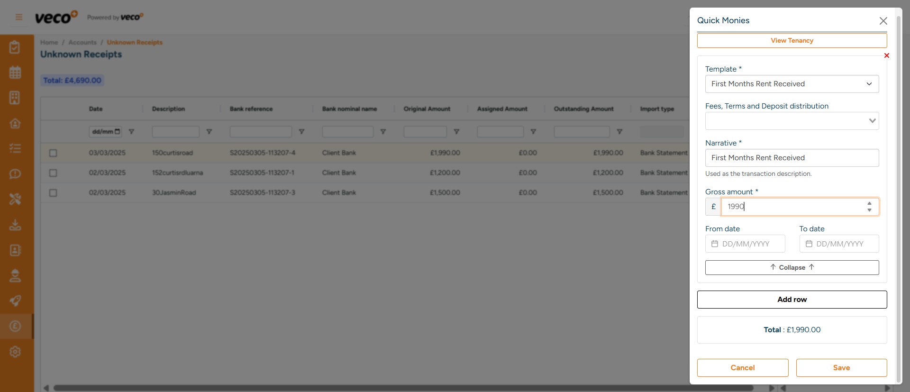Open the building properties sidebar icon
The image size is (910, 392).
[15, 98]
